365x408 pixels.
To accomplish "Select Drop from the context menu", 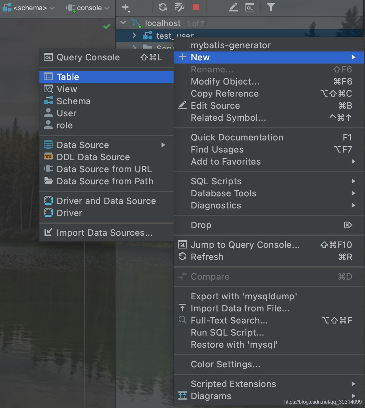I will click(x=201, y=225).
